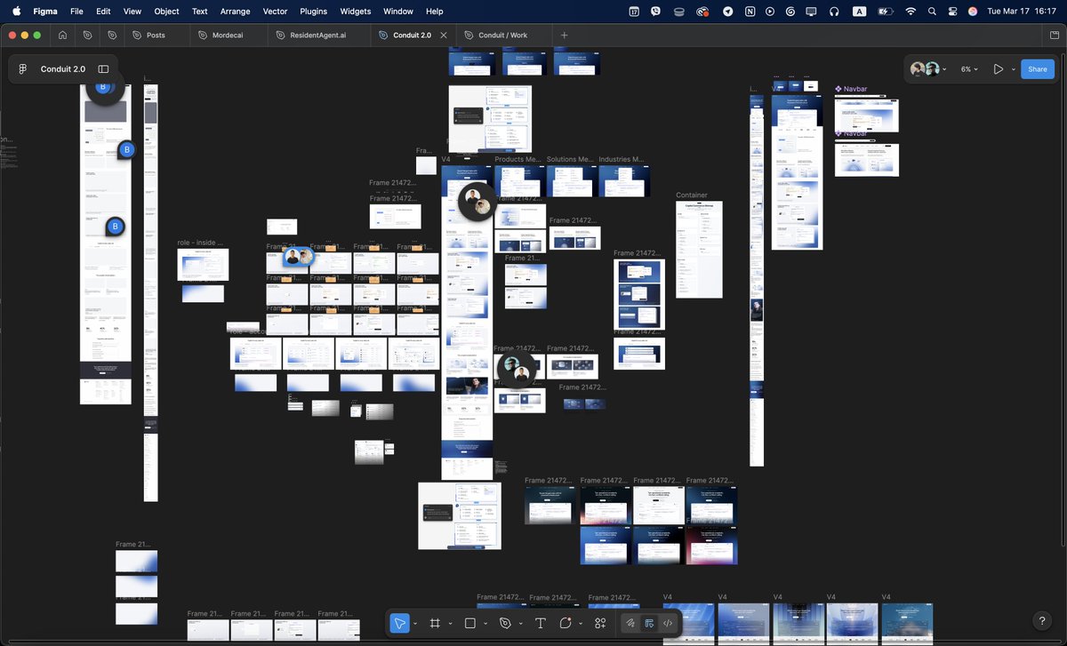
Task: Switch to the Conduit / Work tab
Action: (x=502, y=35)
